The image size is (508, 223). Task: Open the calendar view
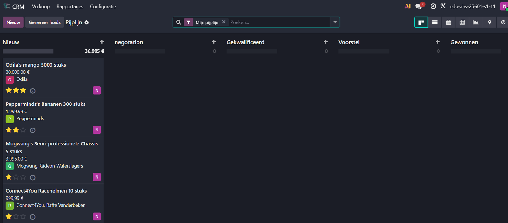click(x=448, y=22)
